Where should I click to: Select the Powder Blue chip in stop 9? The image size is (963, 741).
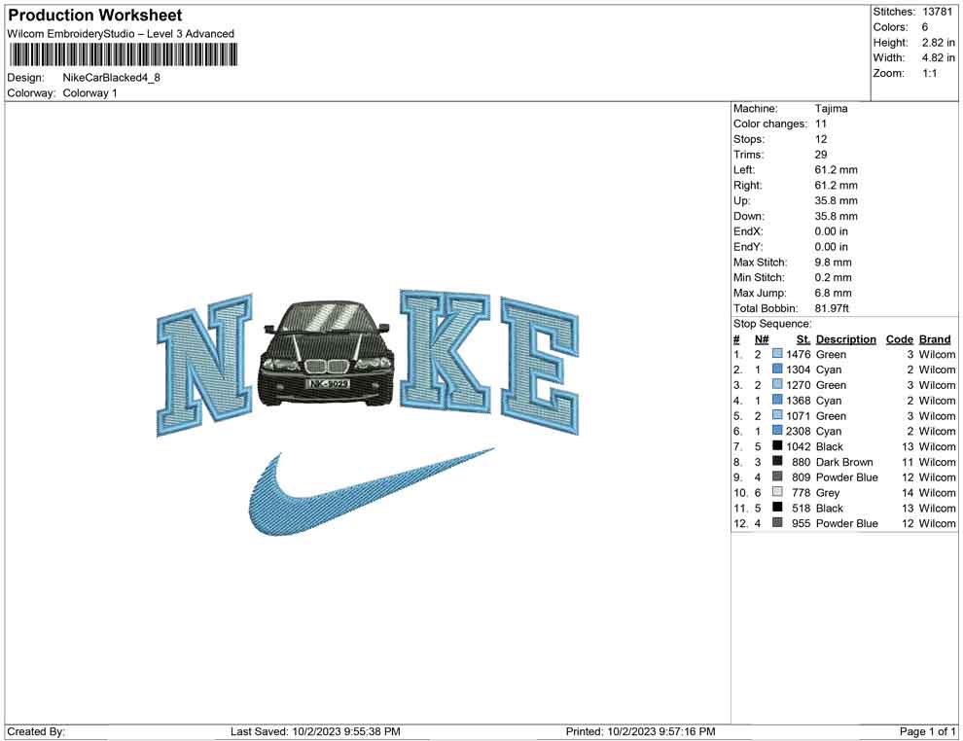tap(777, 477)
